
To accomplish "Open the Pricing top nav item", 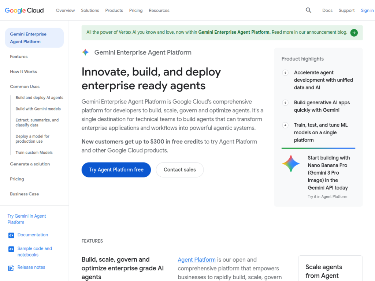I will coord(136,11).
